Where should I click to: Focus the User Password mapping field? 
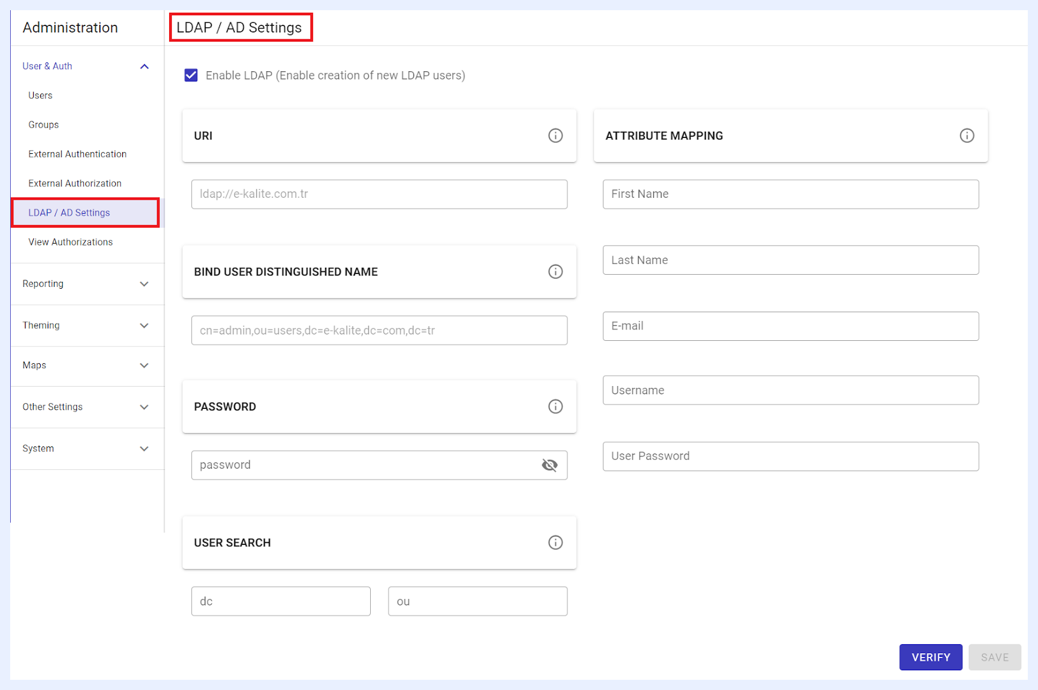click(791, 456)
